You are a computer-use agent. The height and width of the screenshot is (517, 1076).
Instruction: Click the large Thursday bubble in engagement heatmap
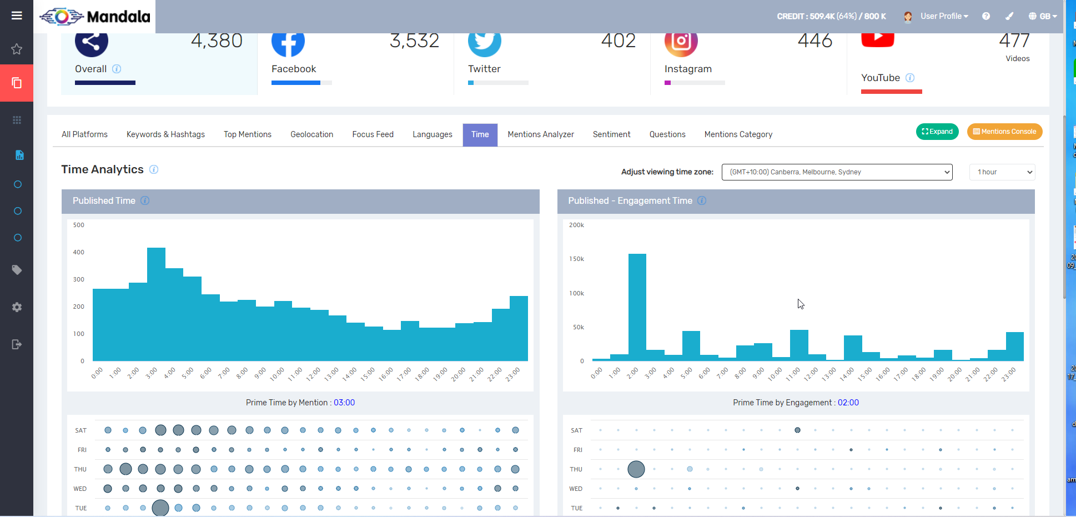(x=636, y=469)
